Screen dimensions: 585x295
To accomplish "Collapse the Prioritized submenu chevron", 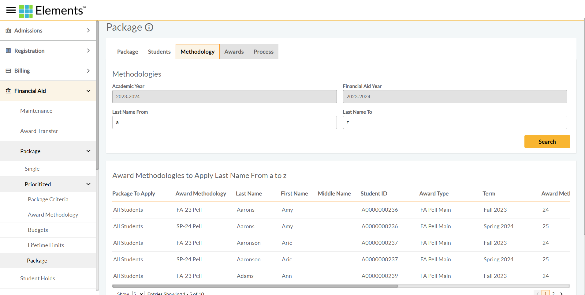I will pos(88,184).
